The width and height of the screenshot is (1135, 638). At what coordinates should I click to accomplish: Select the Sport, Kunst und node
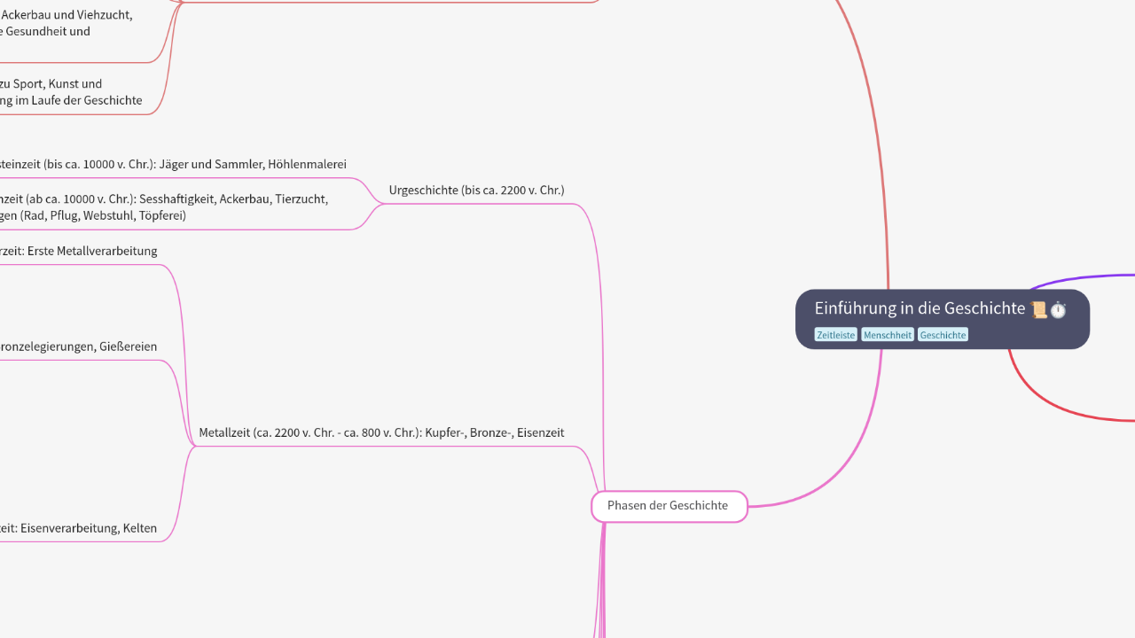[x=71, y=92]
